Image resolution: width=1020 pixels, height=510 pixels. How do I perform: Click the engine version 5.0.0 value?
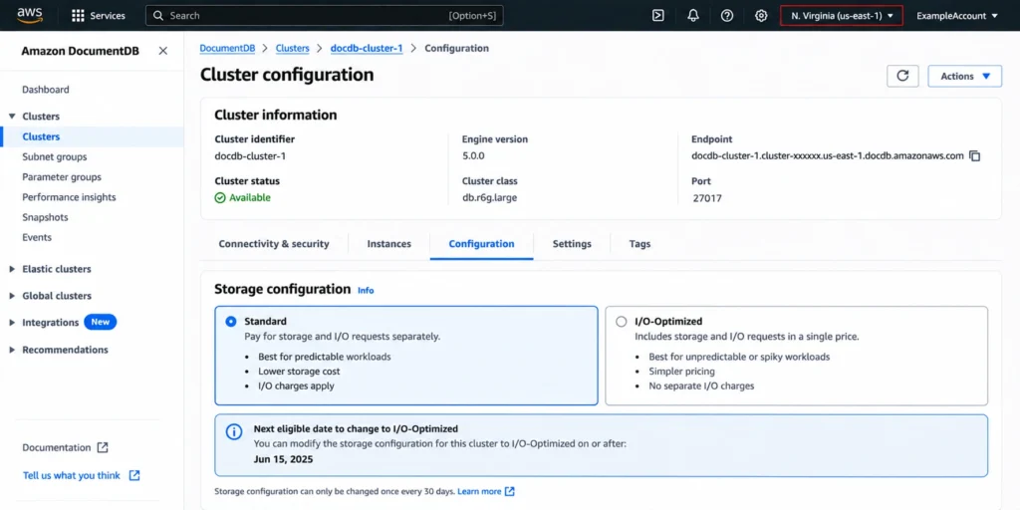click(473, 156)
